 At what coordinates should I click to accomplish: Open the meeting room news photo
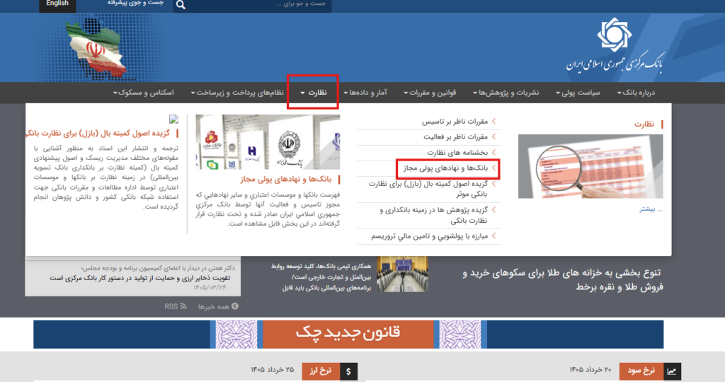402,275
